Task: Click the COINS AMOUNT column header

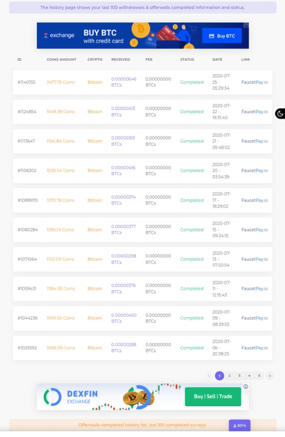Action: point(61,59)
